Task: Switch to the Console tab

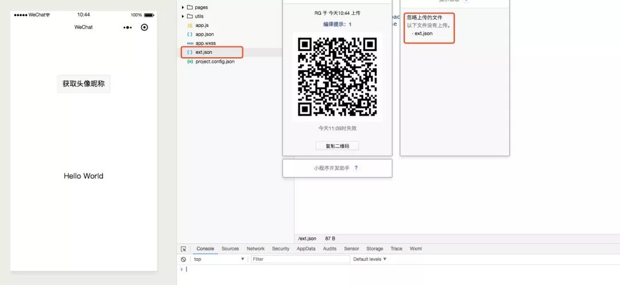Action: pyautogui.click(x=205, y=249)
